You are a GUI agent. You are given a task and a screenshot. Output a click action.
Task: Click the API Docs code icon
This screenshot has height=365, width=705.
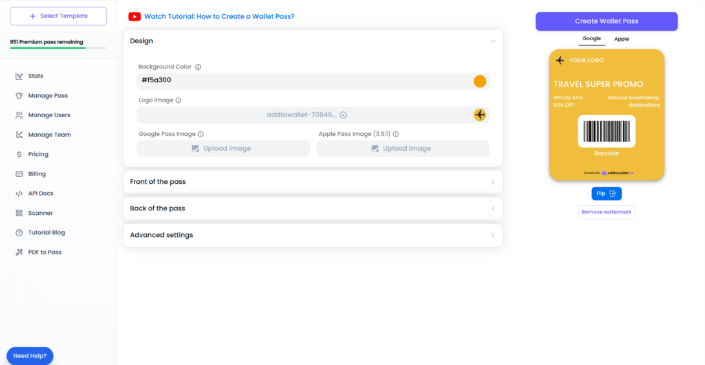pyautogui.click(x=19, y=194)
